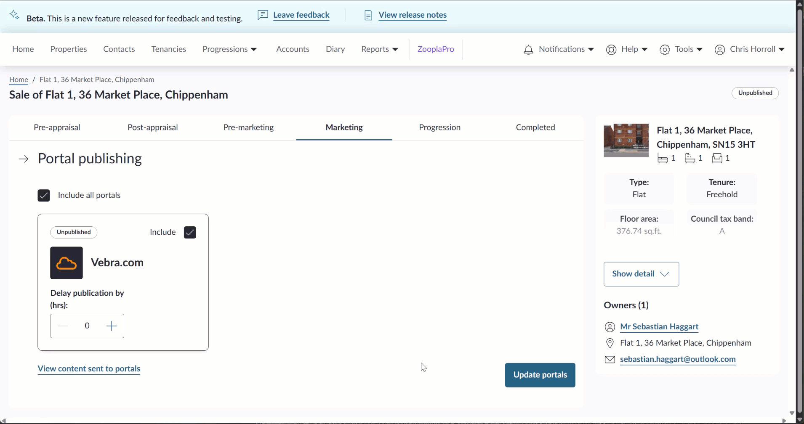The image size is (804, 424).
Task: Click the Beta sparkle icon
Action: tap(14, 15)
